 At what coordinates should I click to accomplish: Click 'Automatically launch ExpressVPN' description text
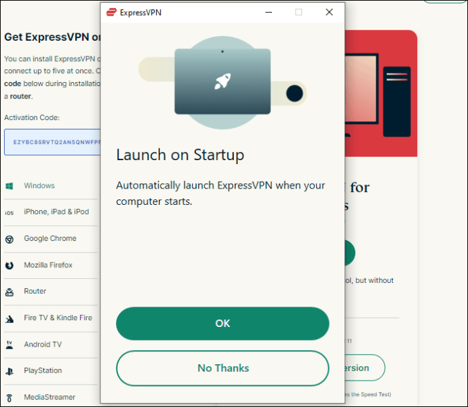[x=220, y=193]
